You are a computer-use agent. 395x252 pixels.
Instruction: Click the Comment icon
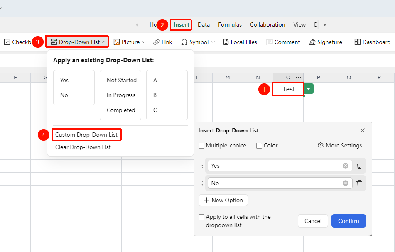pos(269,42)
